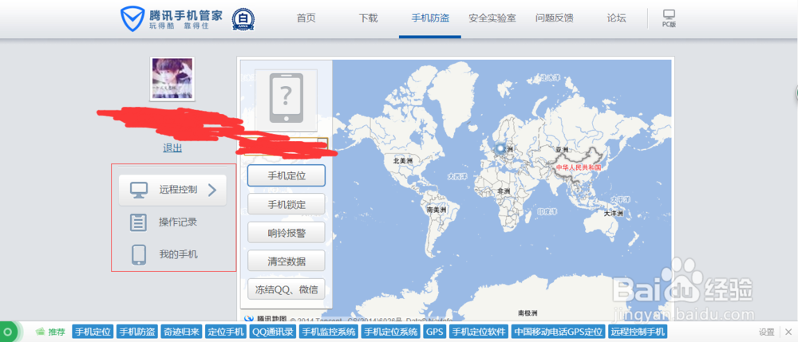Select the 手机防盗 tab
This screenshot has width=798, height=342.
pos(430,19)
